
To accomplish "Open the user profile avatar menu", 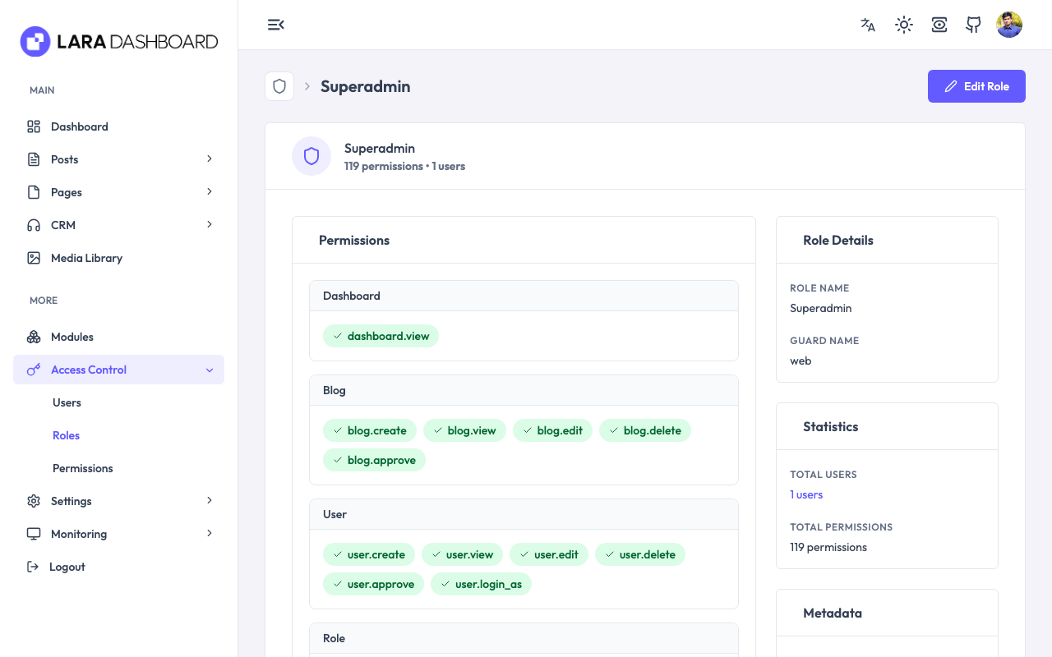I will pyautogui.click(x=1009, y=25).
